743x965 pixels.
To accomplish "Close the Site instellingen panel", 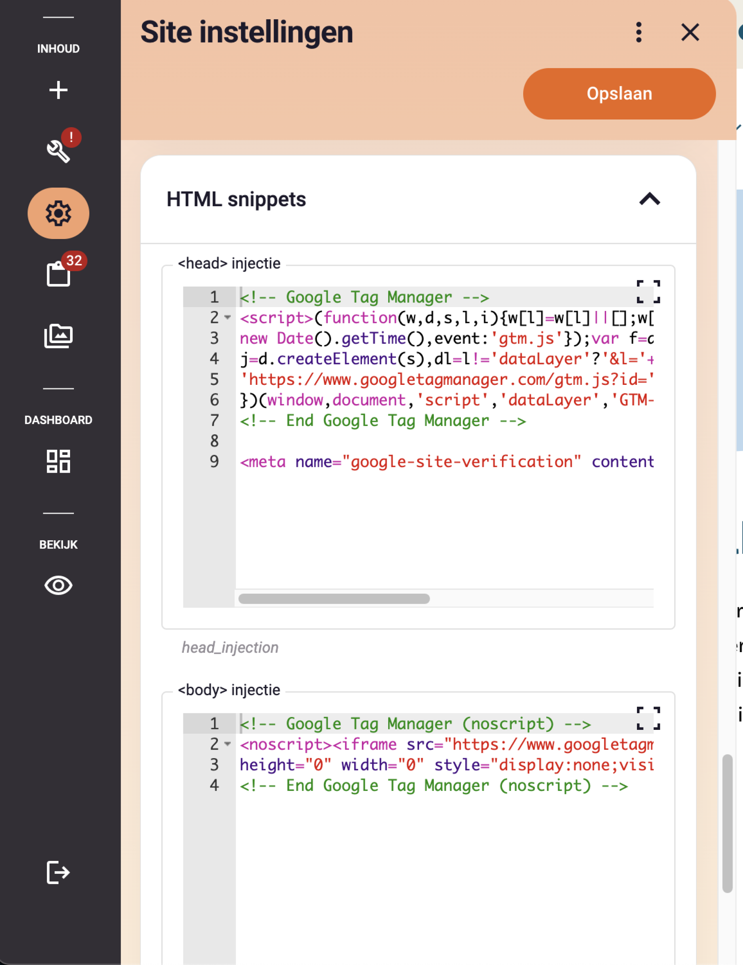I will pos(690,32).
